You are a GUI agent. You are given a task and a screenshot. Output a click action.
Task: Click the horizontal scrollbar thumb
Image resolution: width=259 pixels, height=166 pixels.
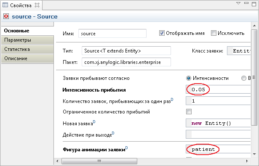pyautogui.click(x=99, y=161)
